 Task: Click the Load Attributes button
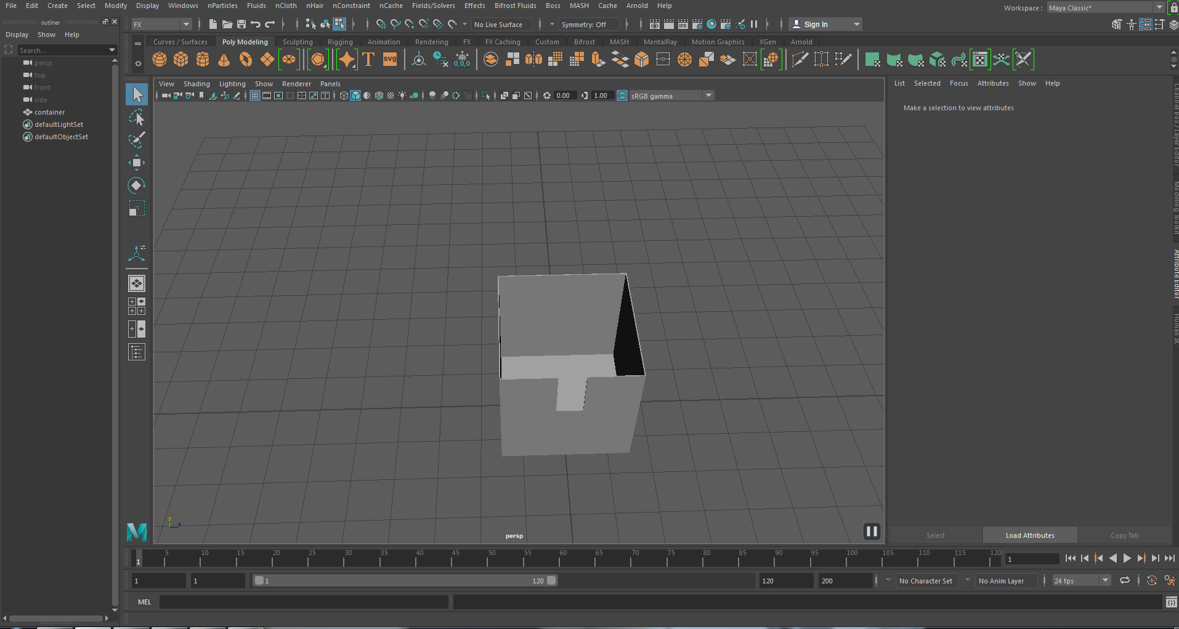coord(1030,535)
